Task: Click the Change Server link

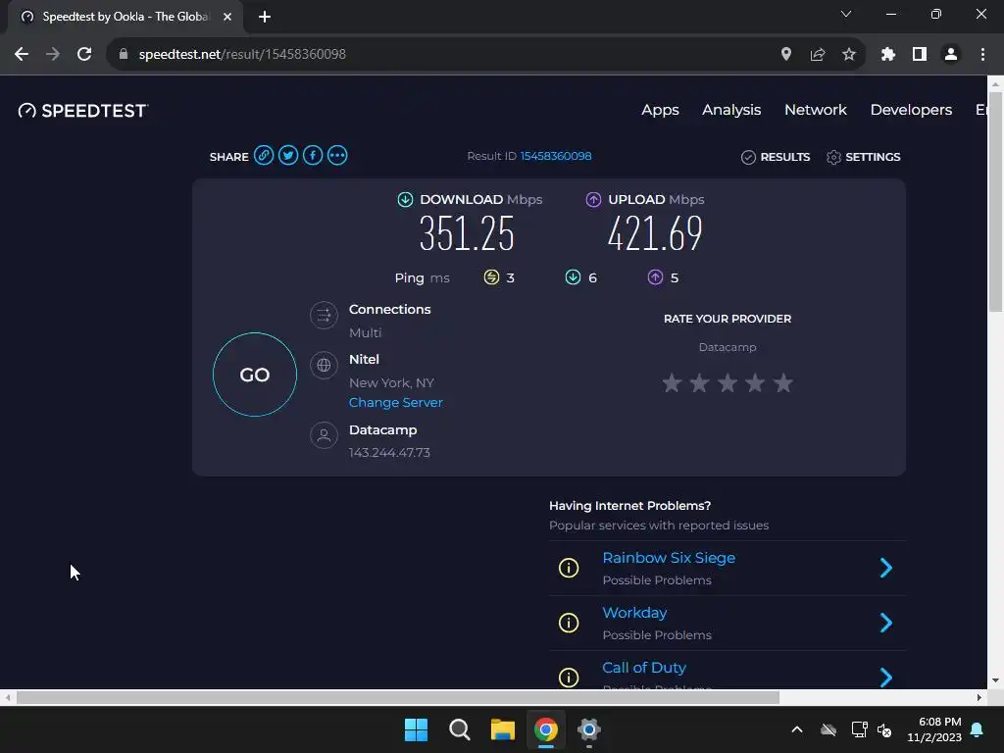Action: (x=396, y=403)
